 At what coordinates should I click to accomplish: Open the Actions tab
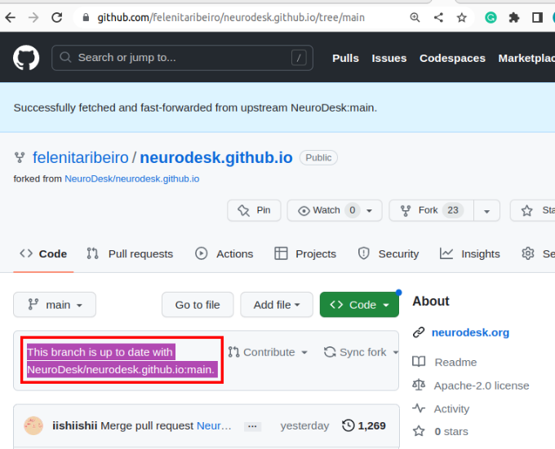(224, 253)
